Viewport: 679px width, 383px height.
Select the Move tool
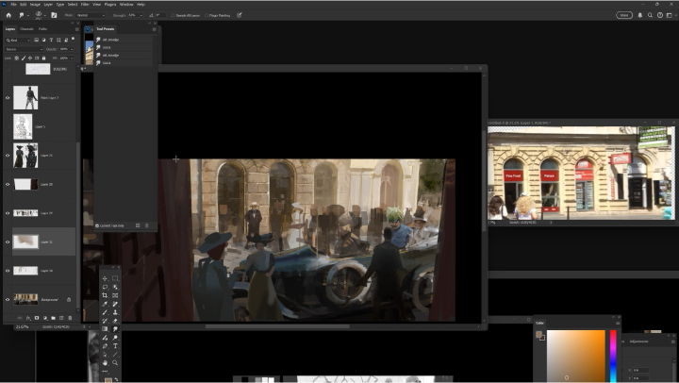click(x=105, y=278)
